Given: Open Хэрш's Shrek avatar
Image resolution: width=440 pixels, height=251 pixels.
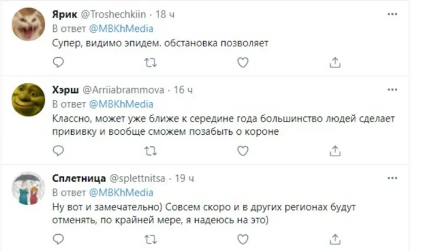Looking at the screenshot, I should tap(28, 101).
